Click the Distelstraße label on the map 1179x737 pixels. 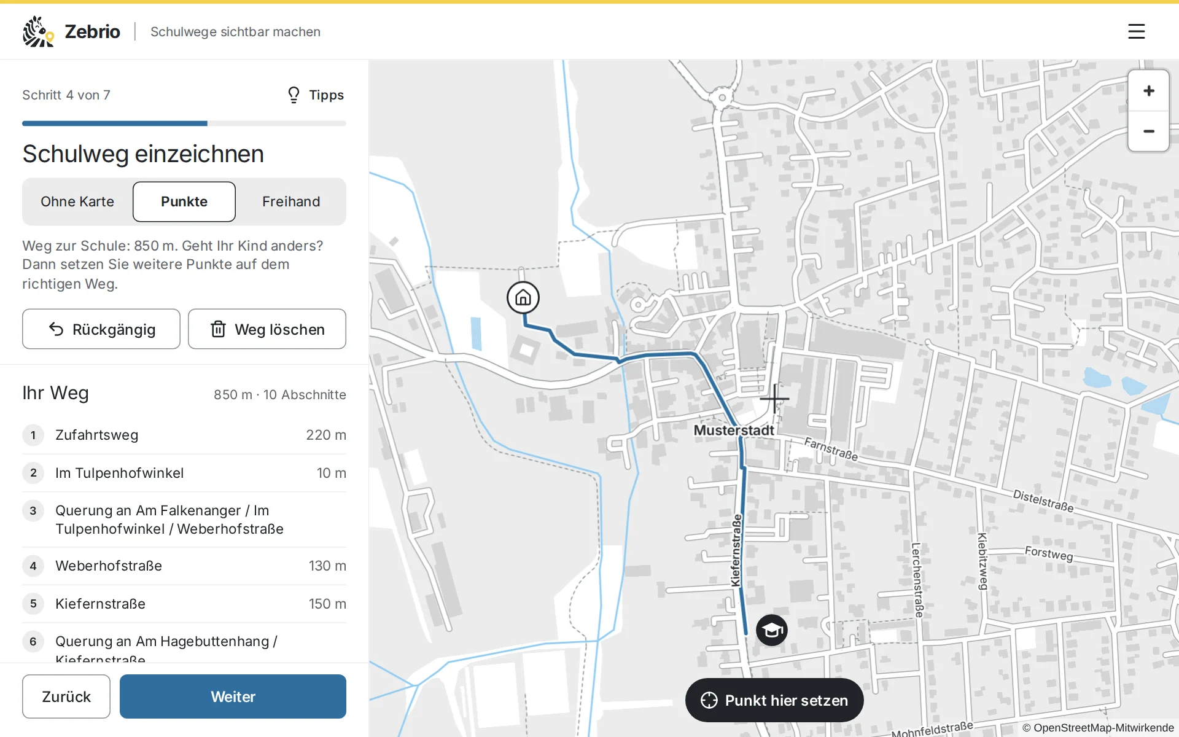pyautogui.click(x=1043, y=501)
